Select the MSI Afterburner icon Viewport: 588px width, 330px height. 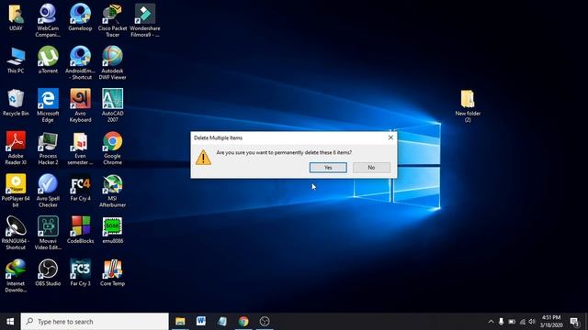[112, 191]
